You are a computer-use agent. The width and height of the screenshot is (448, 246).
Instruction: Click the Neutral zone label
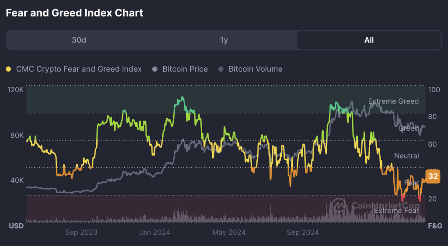pos(406,156)
